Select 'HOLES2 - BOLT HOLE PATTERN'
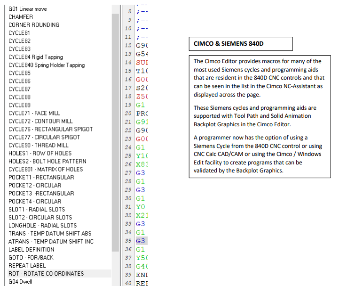The height and width of the screenshot is (286, 347). (47, 161)
